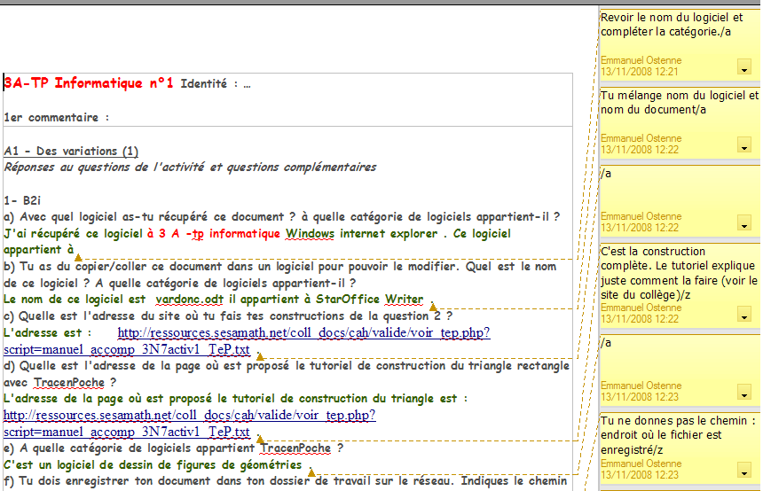Click the heading 'A1 - Des variations (1)'

pos(71,152)
